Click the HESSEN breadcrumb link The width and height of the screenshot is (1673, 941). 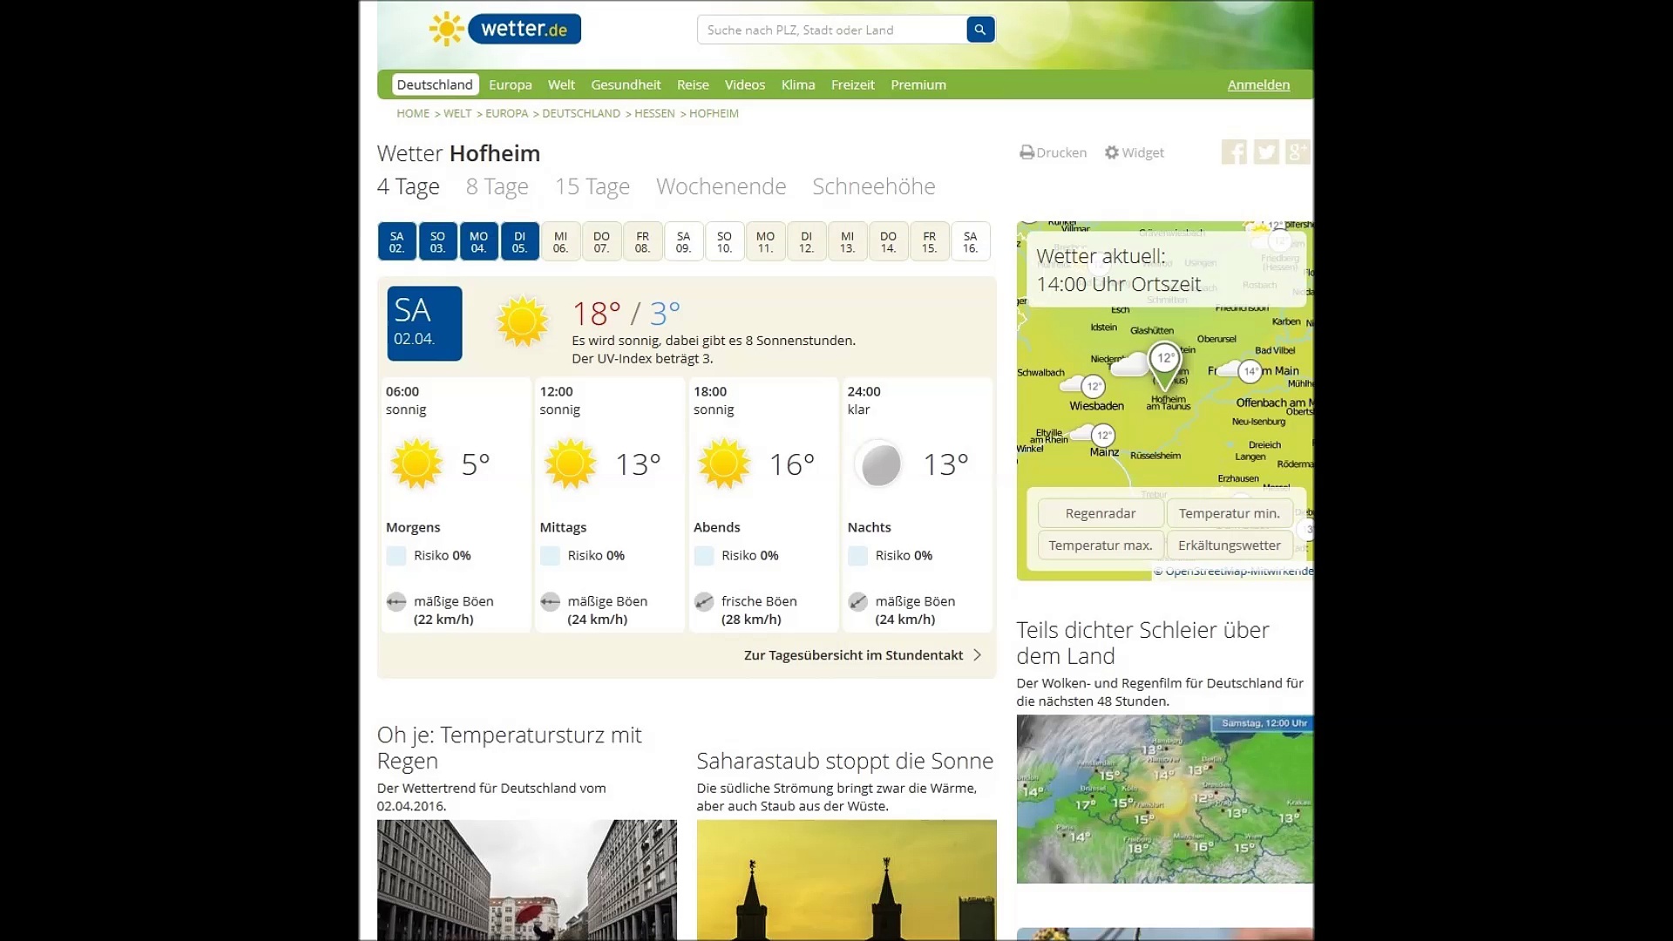(654, 113)
